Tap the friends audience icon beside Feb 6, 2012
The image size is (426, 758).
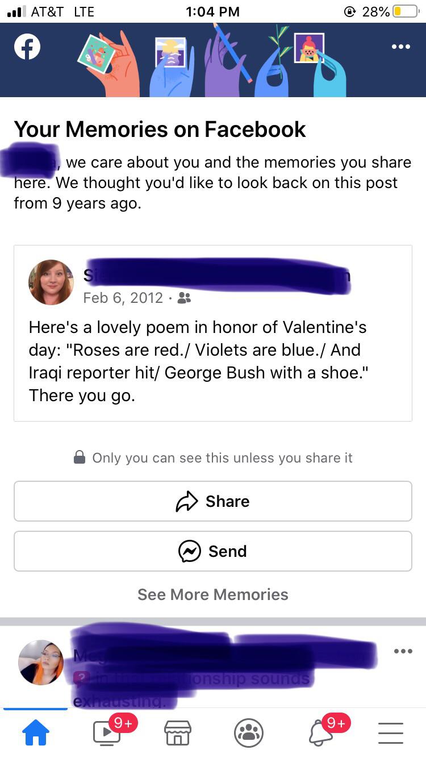point(184,298)
